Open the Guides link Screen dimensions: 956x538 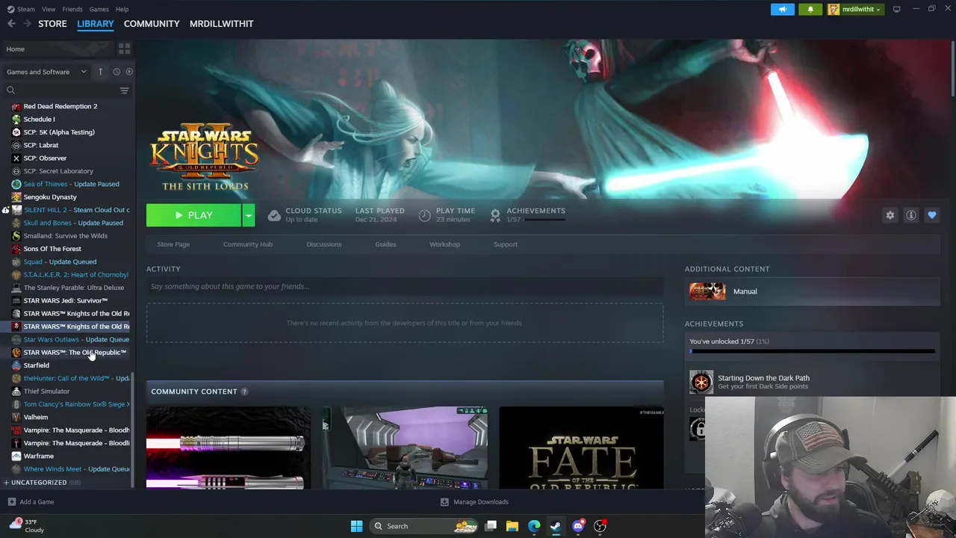pos(385,244)
